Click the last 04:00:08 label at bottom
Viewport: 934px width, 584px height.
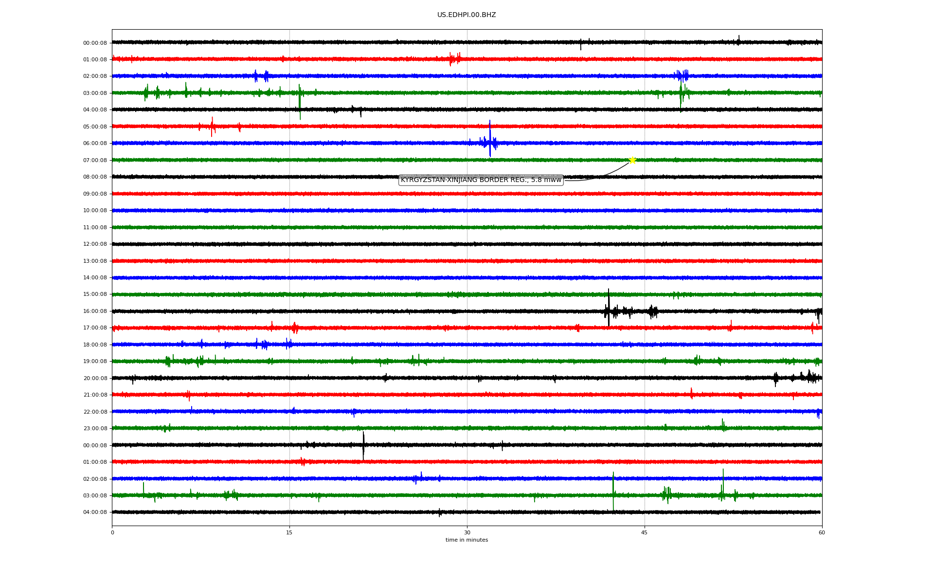(x=95, y=512)
